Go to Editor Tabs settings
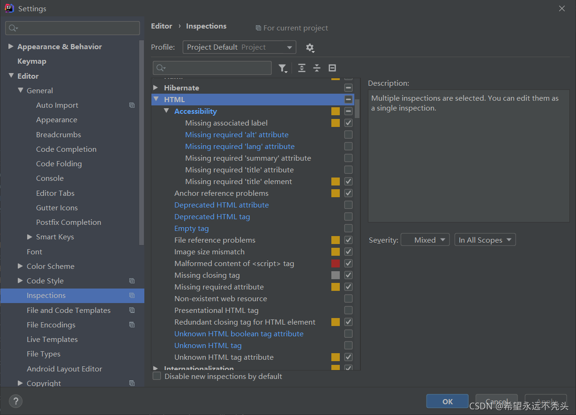Screen dimensions: 576x415 click(55, 193)
